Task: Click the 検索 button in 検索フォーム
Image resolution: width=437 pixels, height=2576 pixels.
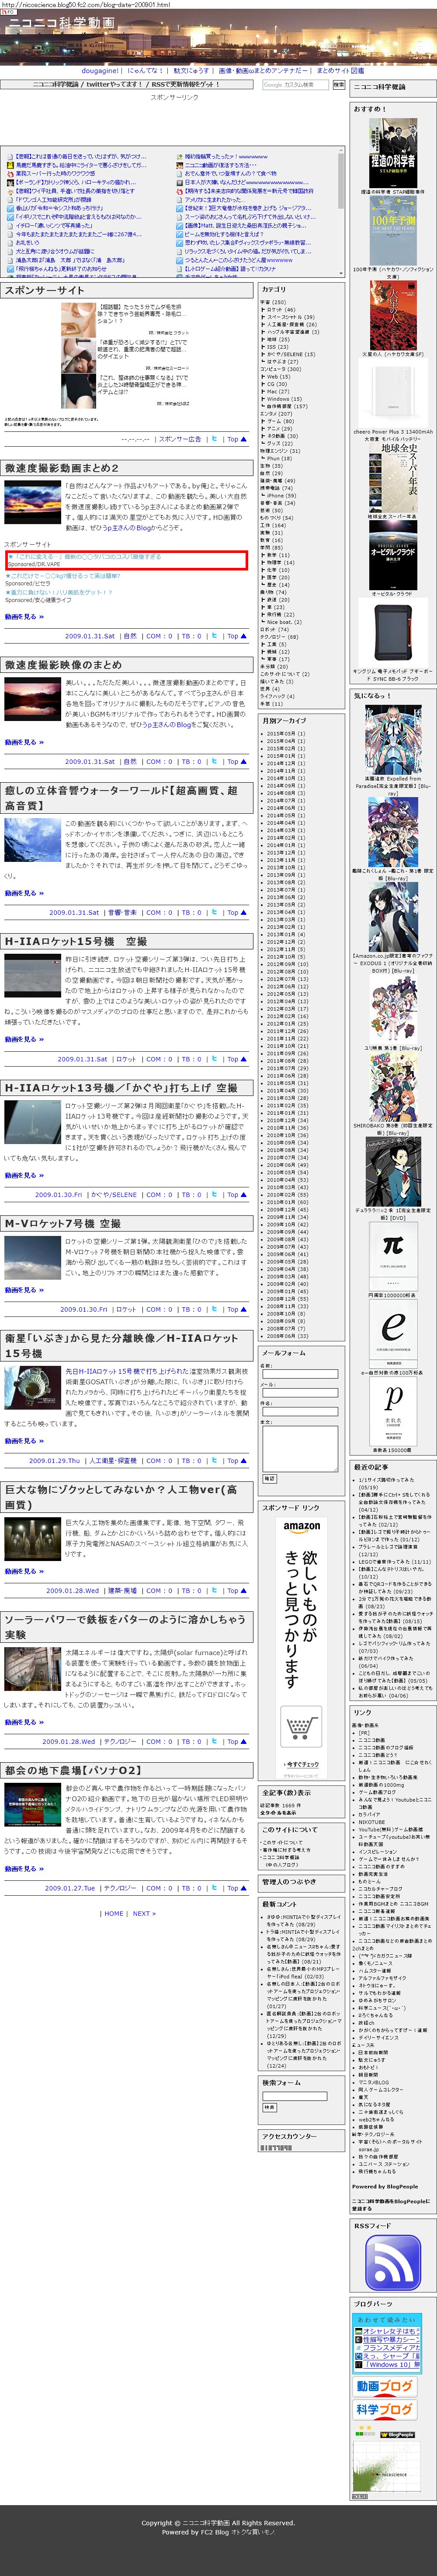Action: pyautogui.click(x=268, y=2106)
